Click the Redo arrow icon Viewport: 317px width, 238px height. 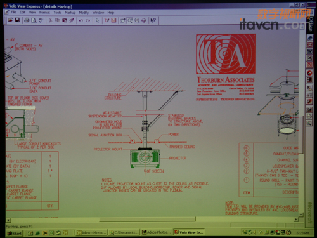88,20
